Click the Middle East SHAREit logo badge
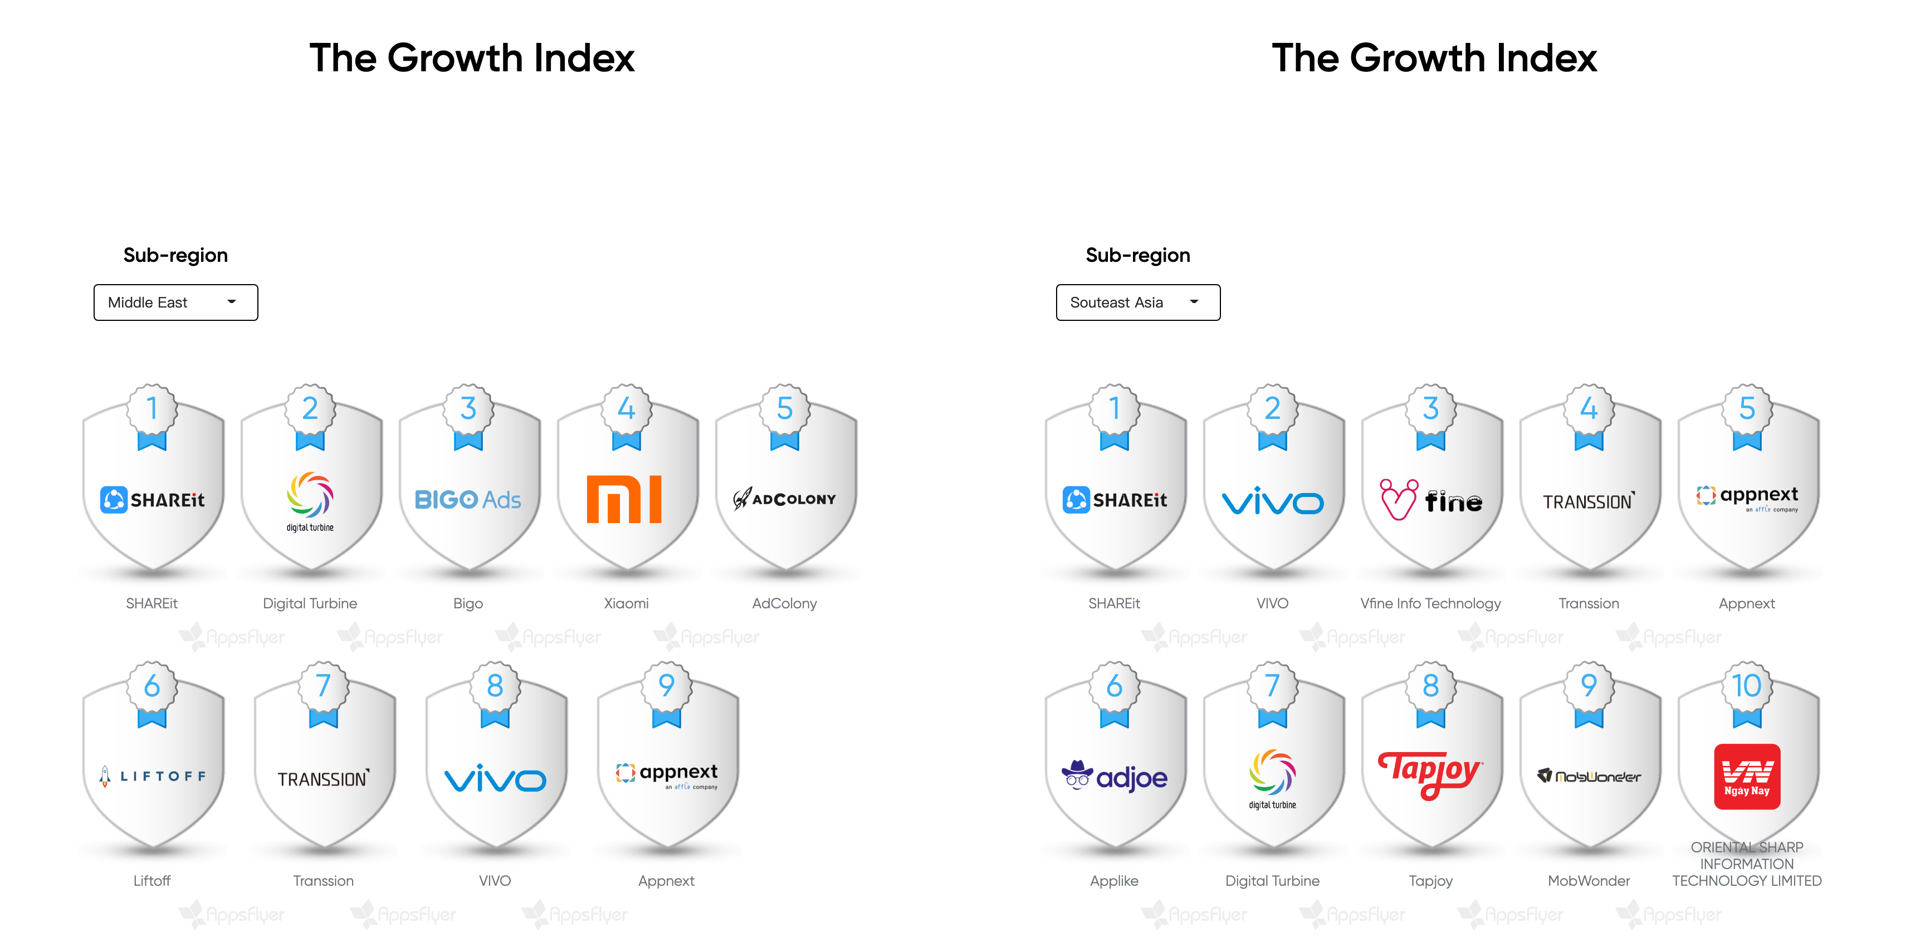The image size is (1925, 937). click(153, 499)
